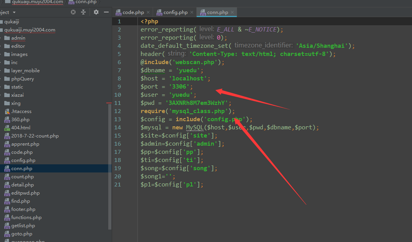This screenshot has height=242, width=412.
Task: Select find.php file
Action: tap(21, 201)
